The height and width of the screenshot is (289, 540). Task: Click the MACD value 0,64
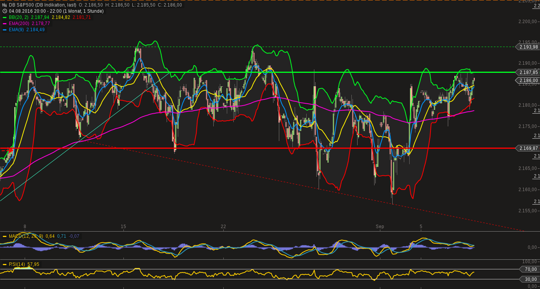click(x=50, y=236)
